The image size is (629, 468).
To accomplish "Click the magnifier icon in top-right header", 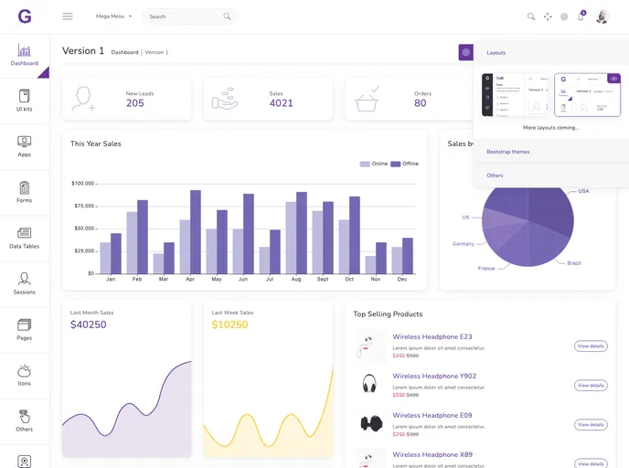I will click(531, 16).
